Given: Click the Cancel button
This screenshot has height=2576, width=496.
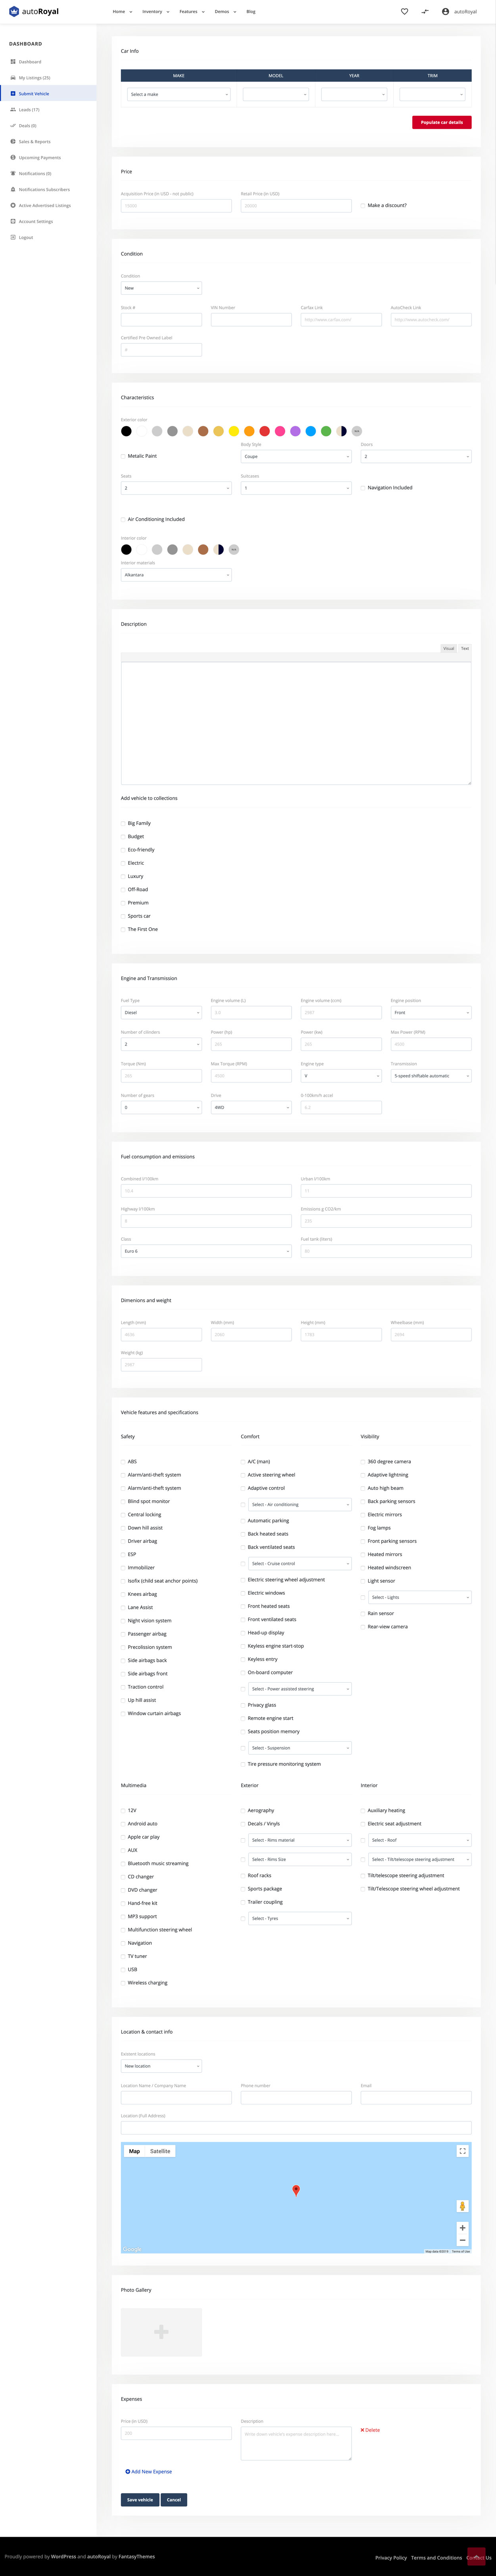Looking at the screenshot, I should click(x=174, y=2500).
